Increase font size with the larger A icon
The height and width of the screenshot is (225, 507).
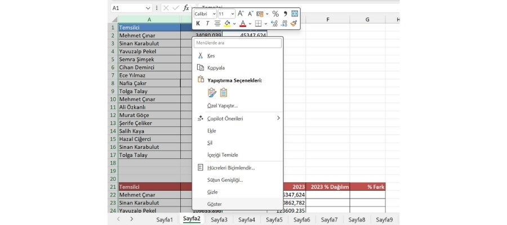click(x=241, y=13)
